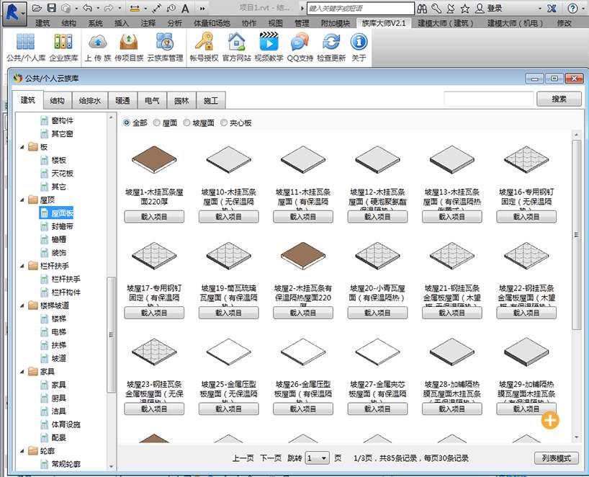
Task: Click the 检查更新 check update icon
Action: (331, 43)
